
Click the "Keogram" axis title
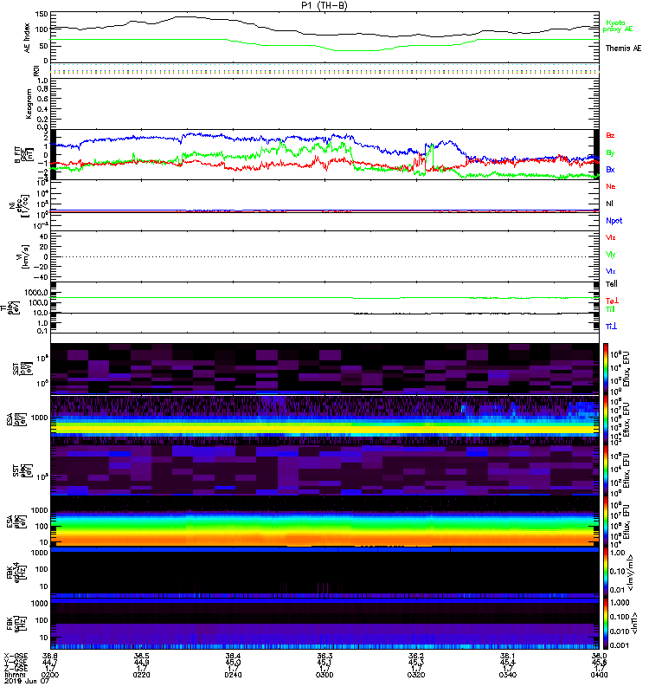[29, 103]
